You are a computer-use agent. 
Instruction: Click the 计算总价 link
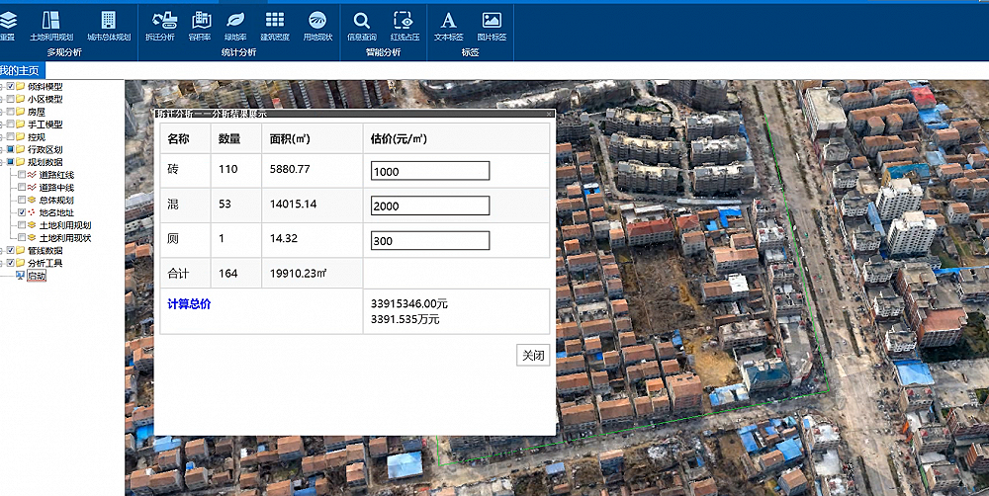(x=189, y=304)
